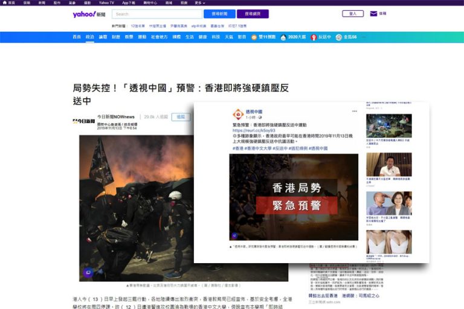Click the #香港中文大學 hashtag
Screen dimensions: 464x309
(259, 148)
